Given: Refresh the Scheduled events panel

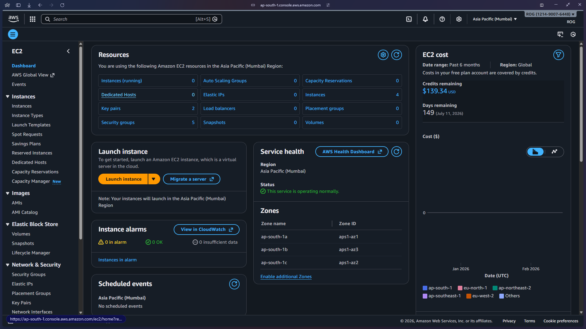Looking at the screenshot, I should pos(234,284).
